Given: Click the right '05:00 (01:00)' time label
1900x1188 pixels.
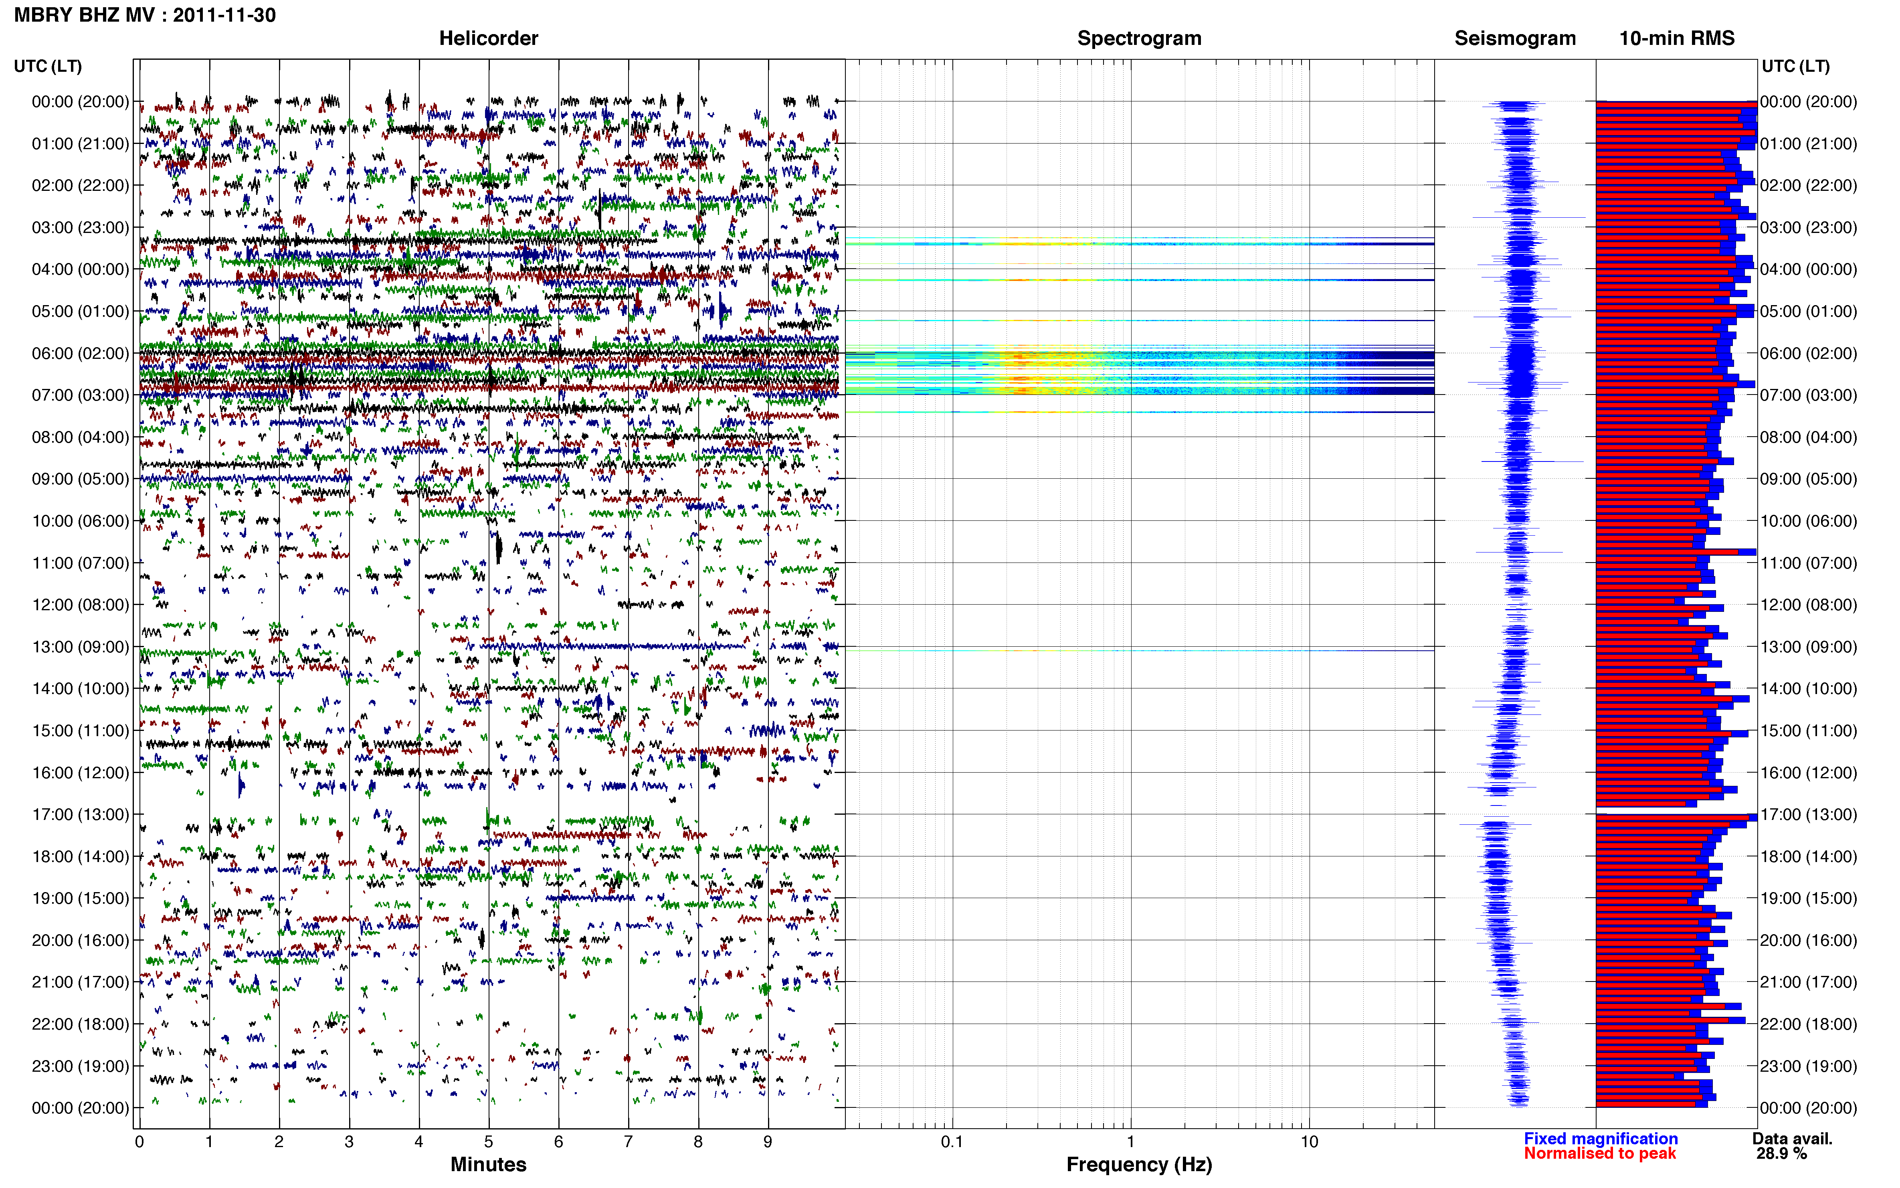Looking at the screenshot, I should [x=1808, y=311].
